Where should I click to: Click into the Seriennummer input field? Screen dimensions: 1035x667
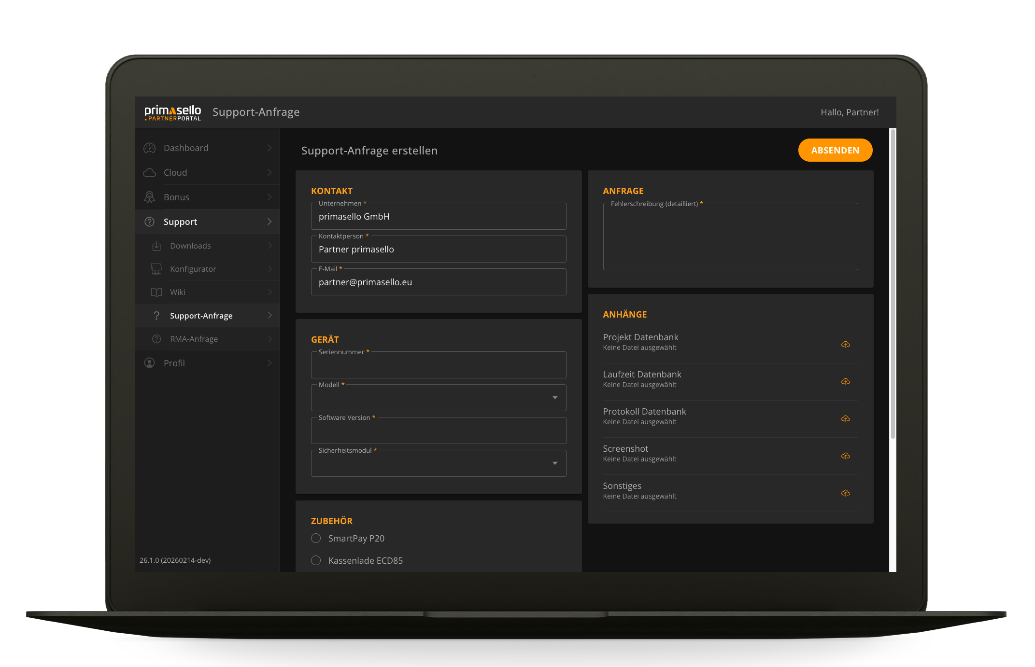click(x=438, y=366)
